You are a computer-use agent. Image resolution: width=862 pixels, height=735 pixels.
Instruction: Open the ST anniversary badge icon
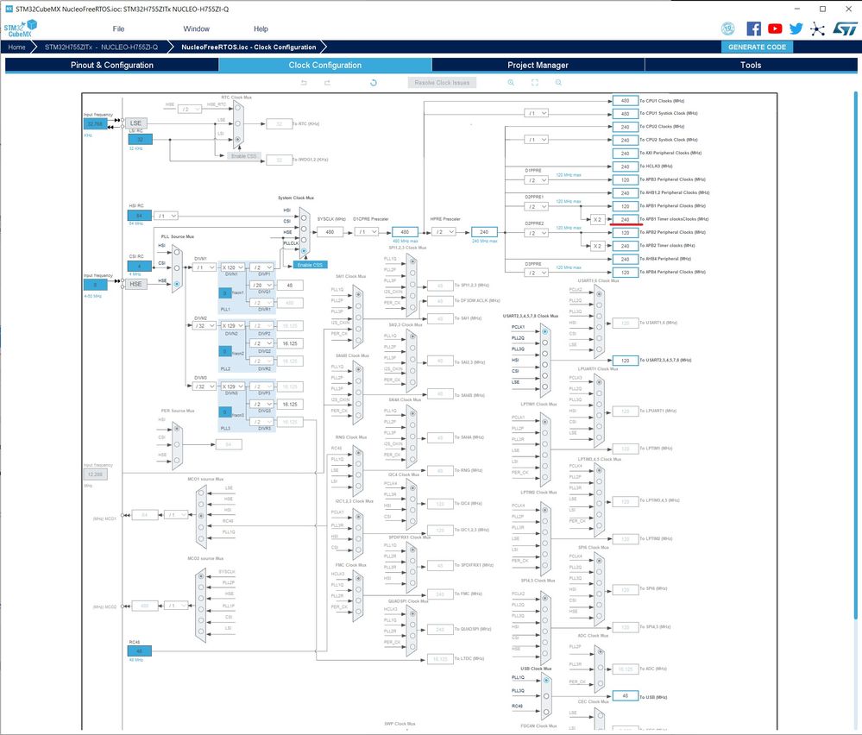click(728, 28)
